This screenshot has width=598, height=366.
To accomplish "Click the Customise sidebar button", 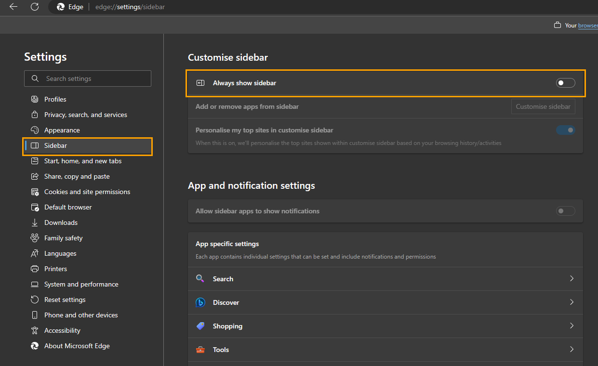I will click(x=543, y=106).
